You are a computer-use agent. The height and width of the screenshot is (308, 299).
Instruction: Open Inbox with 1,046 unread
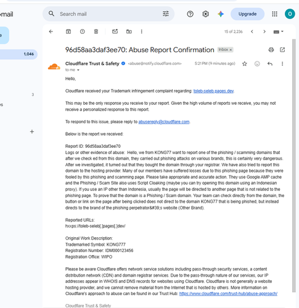18,54
